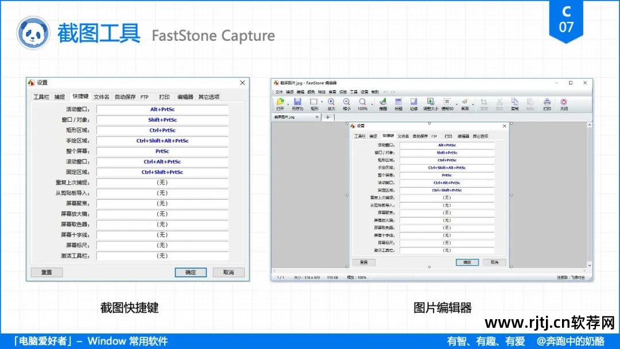Click the 裁剪 (Crop) toolbar icon

click(483, 102)
